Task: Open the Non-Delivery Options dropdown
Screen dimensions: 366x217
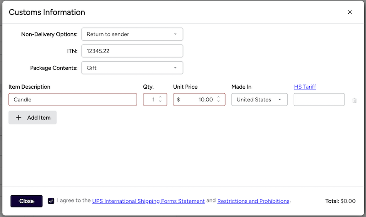Action: pos(132,34)
